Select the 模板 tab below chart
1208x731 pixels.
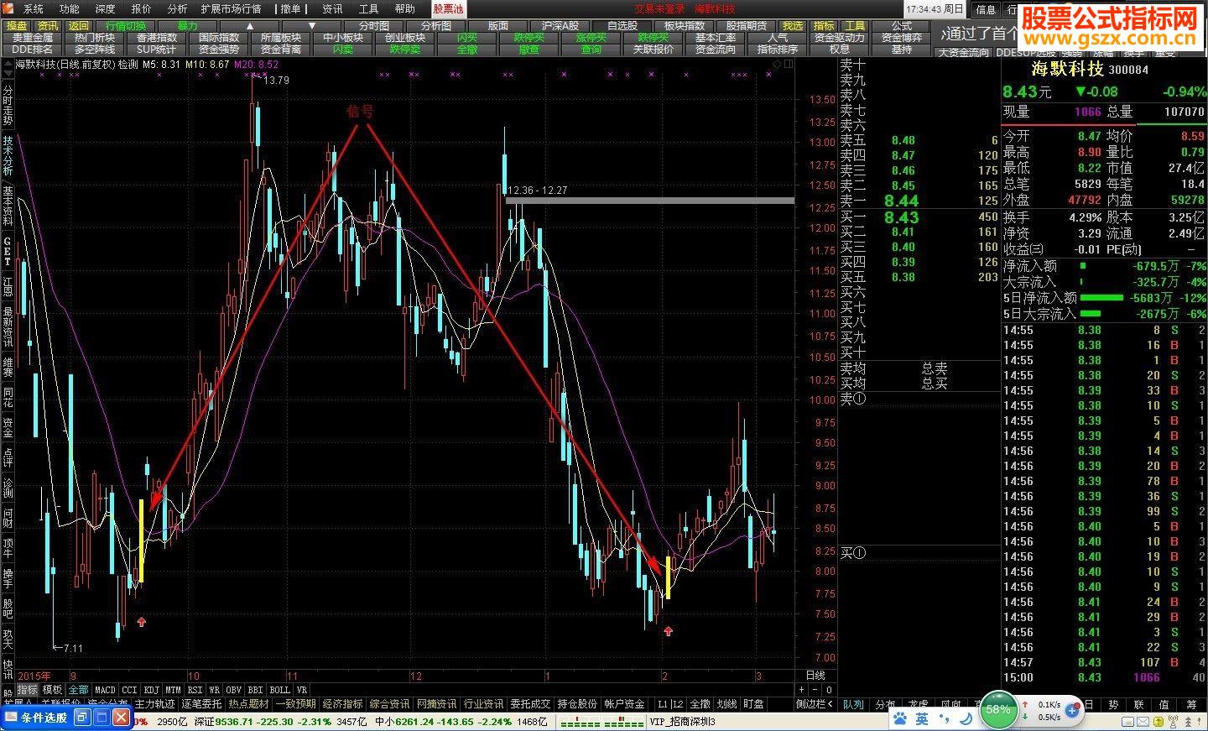point(52,690)
